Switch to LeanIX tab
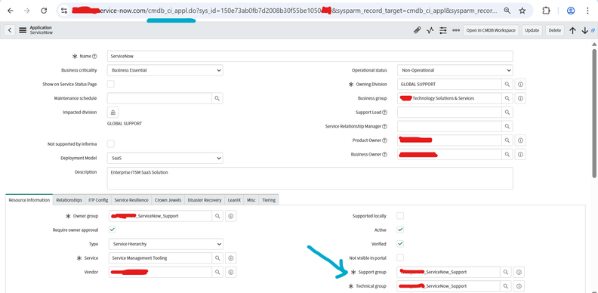Viewport: 598px width, 293px height. (x=234, y=200)
